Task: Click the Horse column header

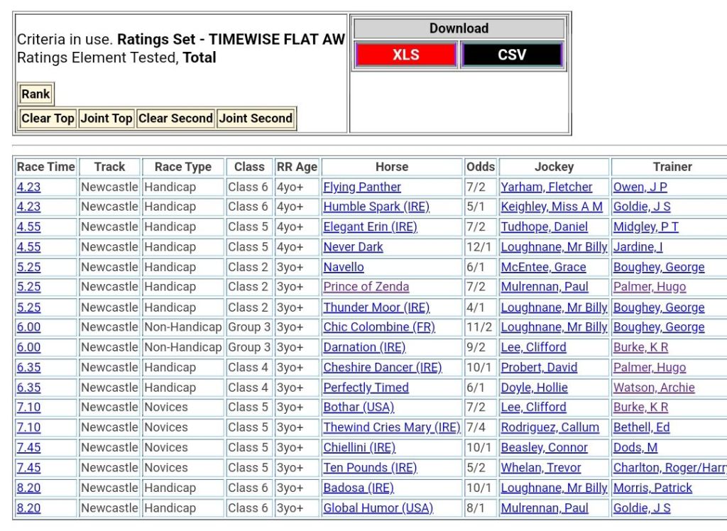Action: click(x=392, y=167)
